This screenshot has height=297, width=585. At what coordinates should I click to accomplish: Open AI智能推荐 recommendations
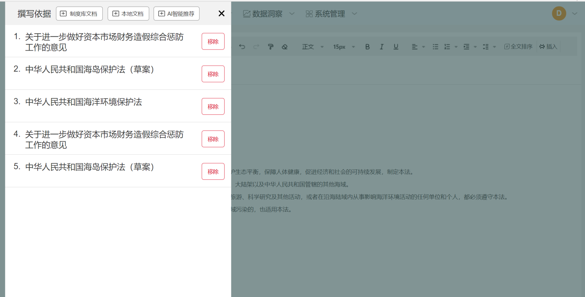(176, 14)
